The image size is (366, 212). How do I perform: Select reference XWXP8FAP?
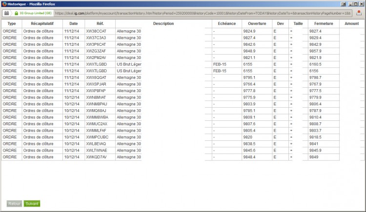(96, 91)
